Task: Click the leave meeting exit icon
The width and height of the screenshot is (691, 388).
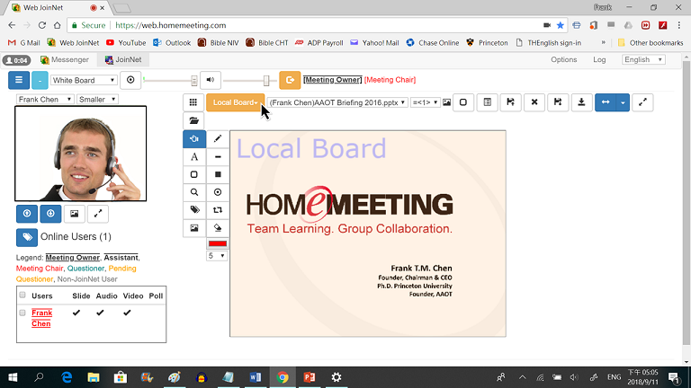Action: point(290,80)
